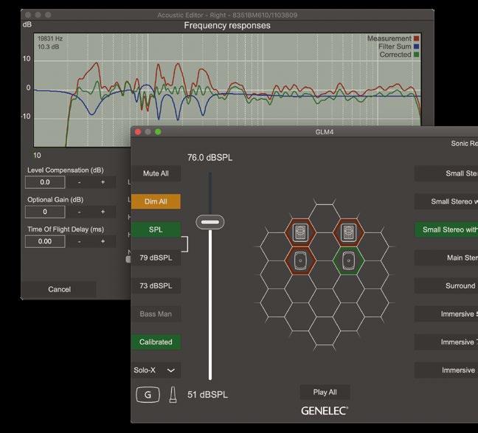The height and width of the screenshot is (433, 478).
Task: Click the 76.0 dBSPL level readout
Action: pos(209,158)
